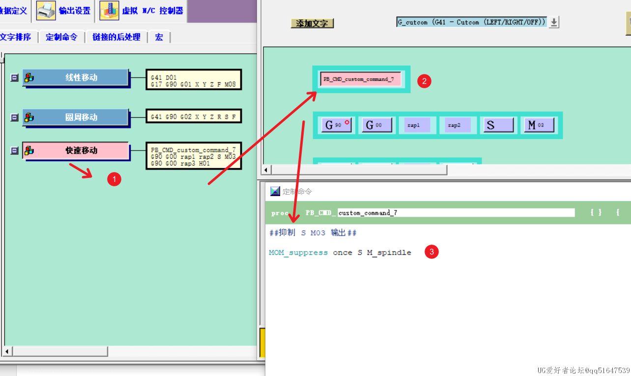The width and height of the screenshot is (631, 376).
Task: Switch to the 链接的后处理 tab
Action: [x=116, y=37]
